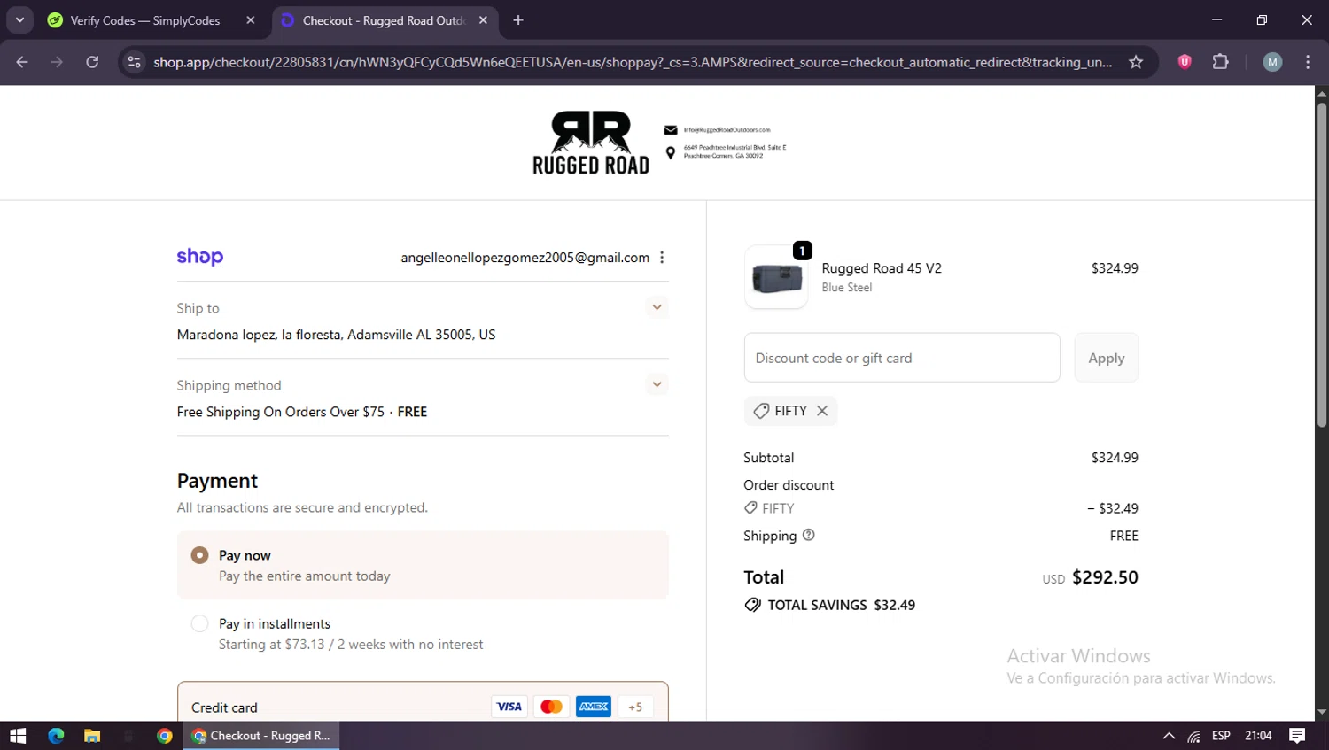
Task: Open a new browser tab
Action: point(518,20)
